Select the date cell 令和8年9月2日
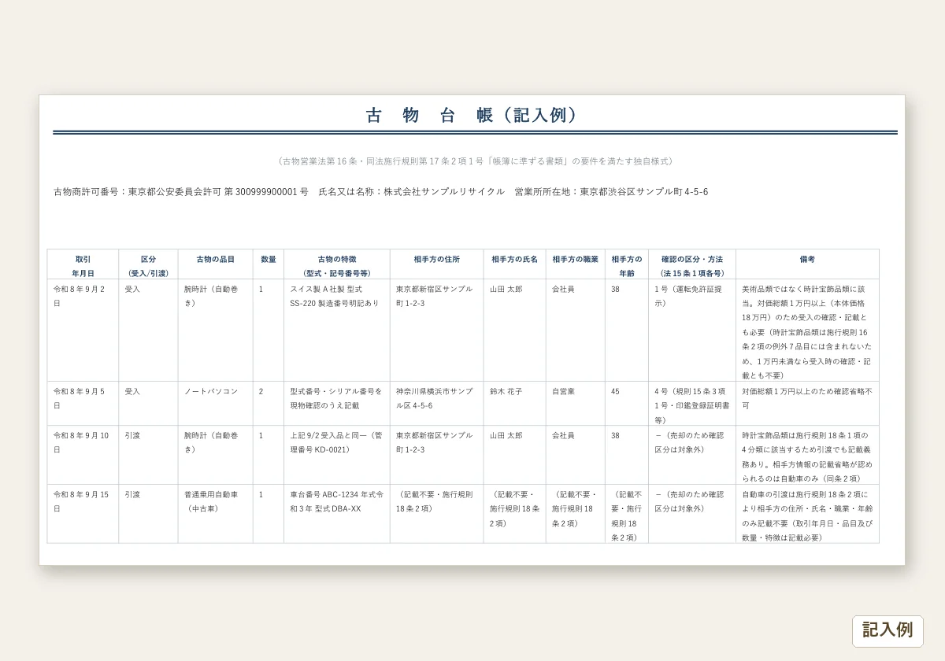 83,330
